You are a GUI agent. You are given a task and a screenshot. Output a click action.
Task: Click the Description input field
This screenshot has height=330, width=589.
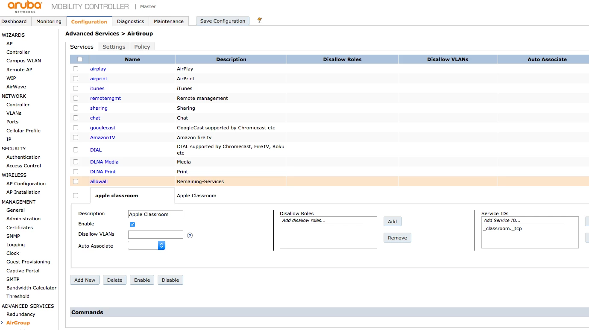pos(155,214)
